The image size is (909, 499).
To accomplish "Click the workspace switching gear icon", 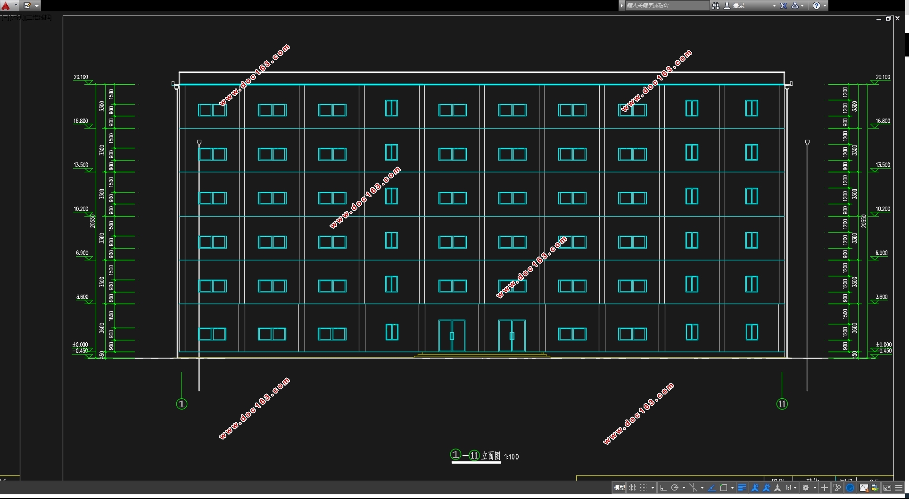I will click(x=806, y=488).
